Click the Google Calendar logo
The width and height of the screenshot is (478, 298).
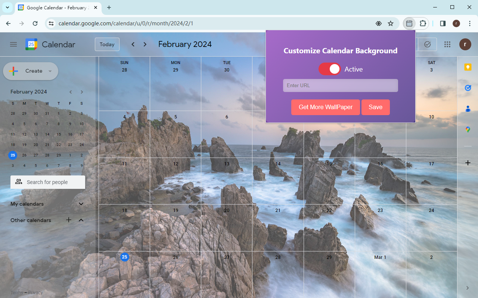pyautogui.click(x=31, y=44)
